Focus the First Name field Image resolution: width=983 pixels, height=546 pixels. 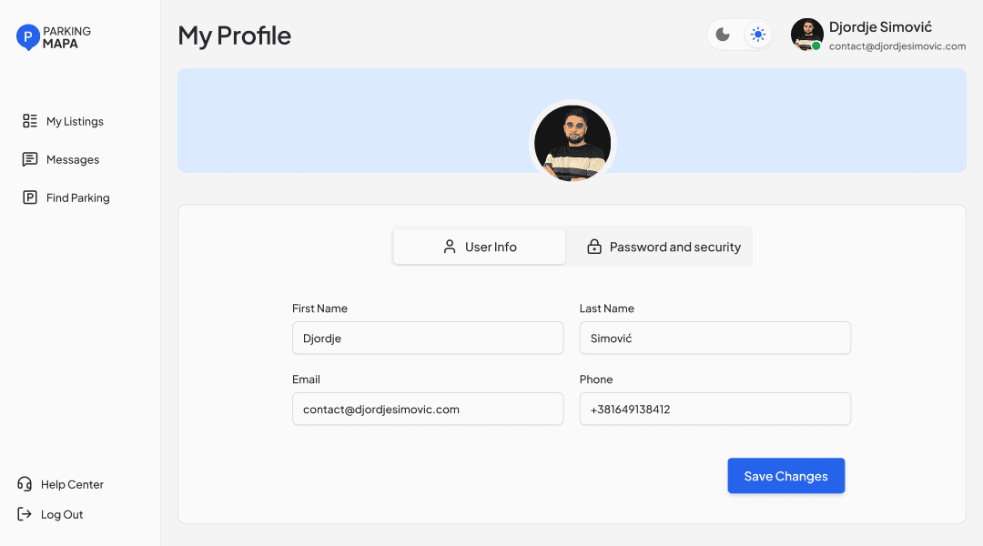[428, 338]
